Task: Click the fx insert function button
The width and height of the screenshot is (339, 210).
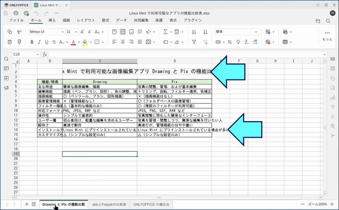Action: [45, 54]
